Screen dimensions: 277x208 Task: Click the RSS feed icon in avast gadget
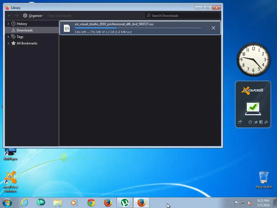pyautogui.click(x=266, y=122)
